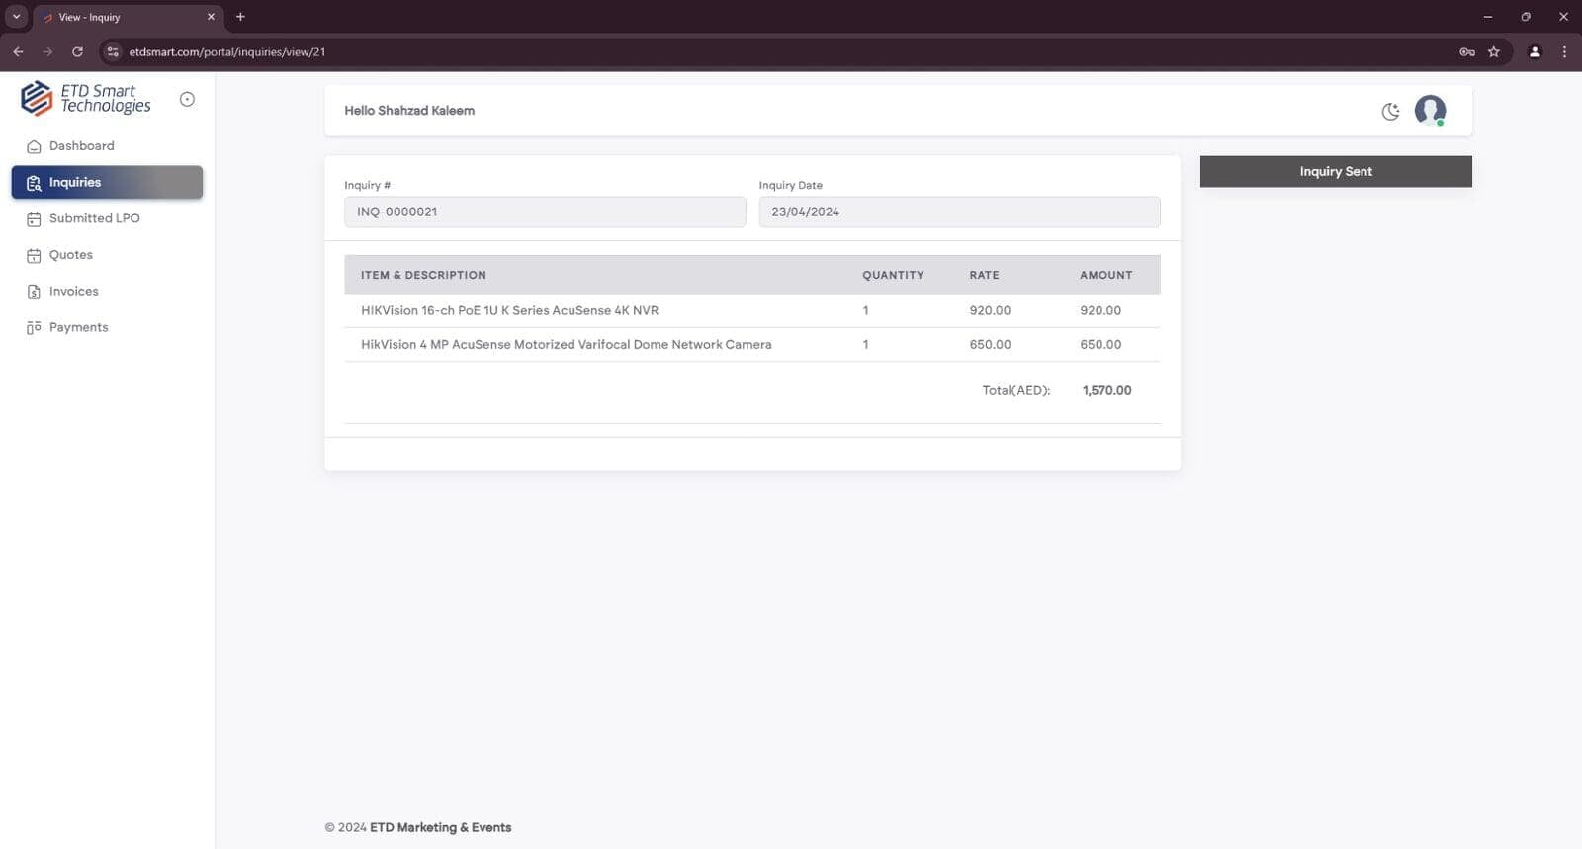Click the rate value 920.00 in the RATE column
This screenshot has height=849, width=1582.
tap(990, 310)
